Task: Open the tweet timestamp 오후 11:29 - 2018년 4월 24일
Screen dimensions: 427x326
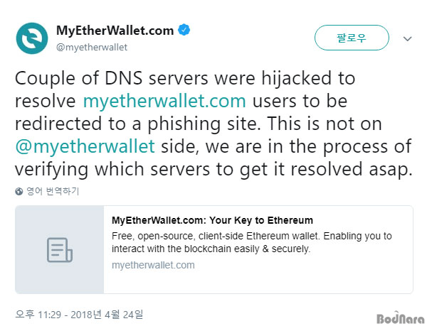Action: [79, 315]
